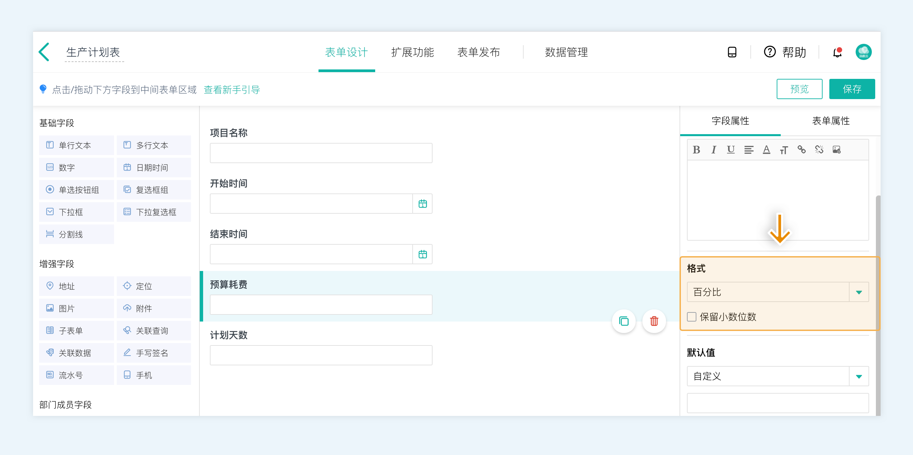Click the insert link icon
Viewport: 913px width, 455px height.
click(x=801, y=150)
